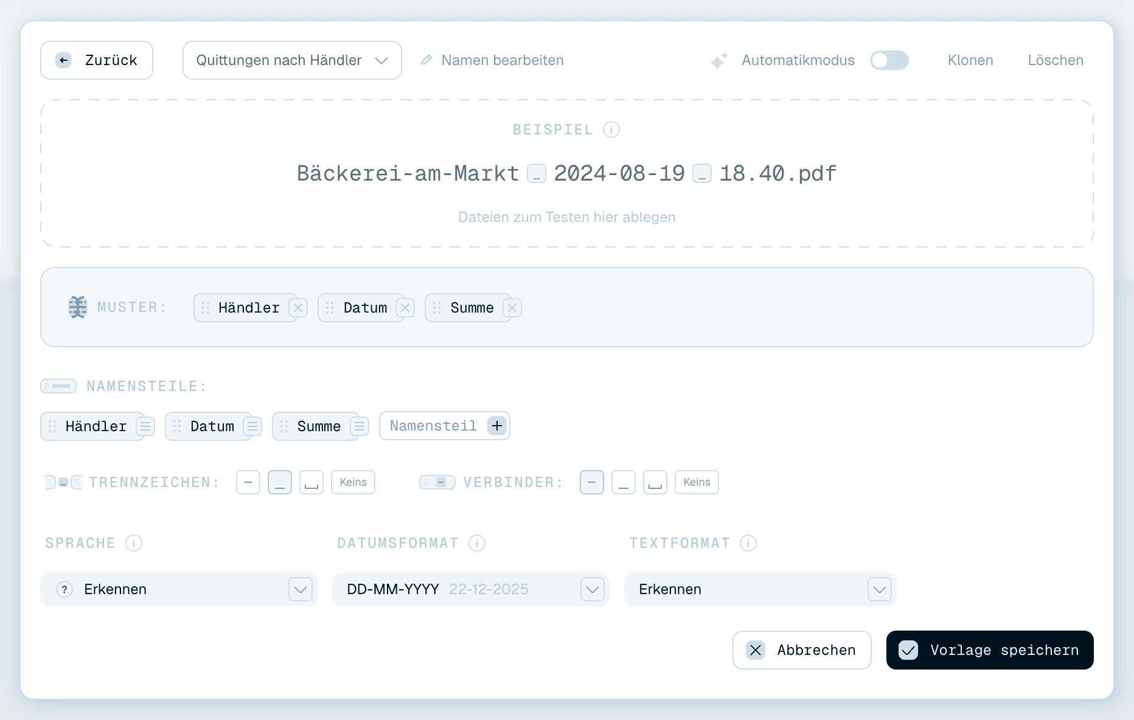The height and width of the screenshot is (720, 1134).
Task: Click the pattern icon beside MUSTER label
Action: [x=78, y=307]
